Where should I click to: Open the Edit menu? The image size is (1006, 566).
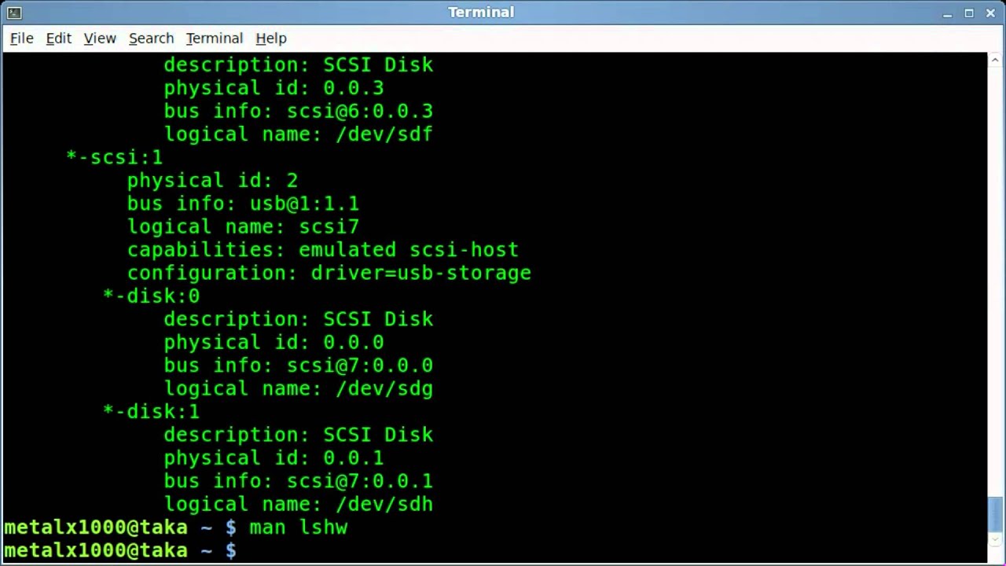58,38
